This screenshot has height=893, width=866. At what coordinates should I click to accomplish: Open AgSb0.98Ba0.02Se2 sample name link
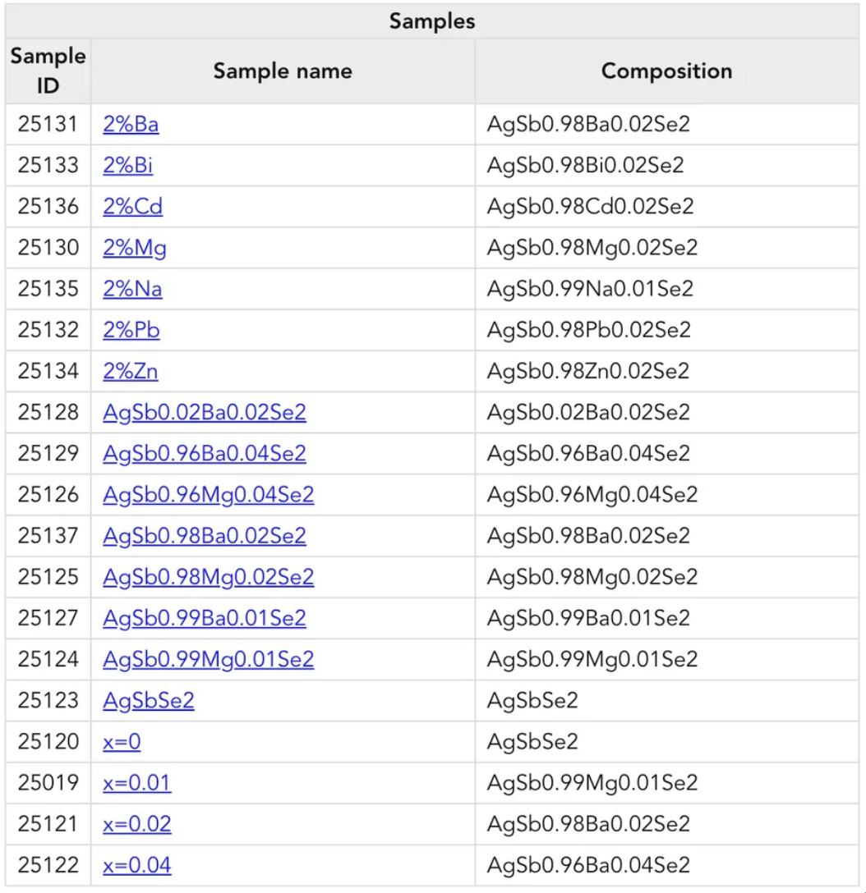(204, 536)
